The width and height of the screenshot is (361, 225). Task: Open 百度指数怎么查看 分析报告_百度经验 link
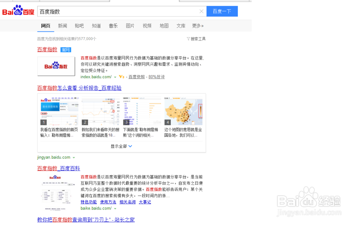point(79,88)
